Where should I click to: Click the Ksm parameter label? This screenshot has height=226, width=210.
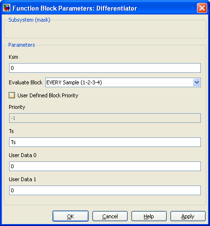coord(13,57)
